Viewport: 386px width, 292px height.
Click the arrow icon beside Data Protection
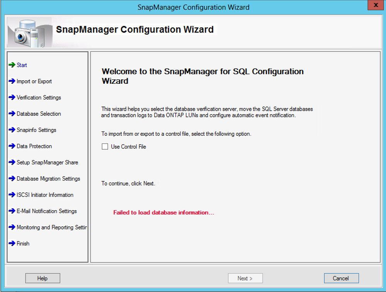[x=12, y=146]
